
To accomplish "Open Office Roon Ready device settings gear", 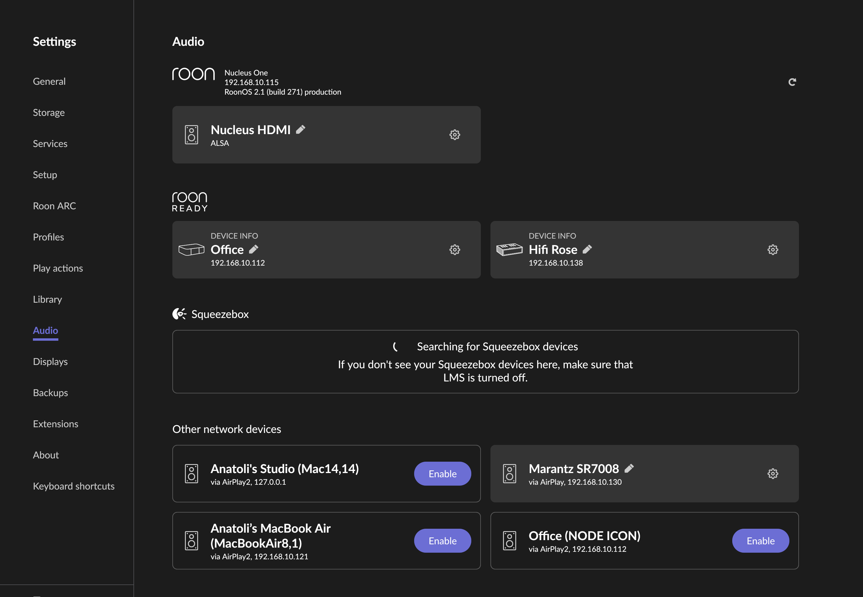I will [455, 249].
